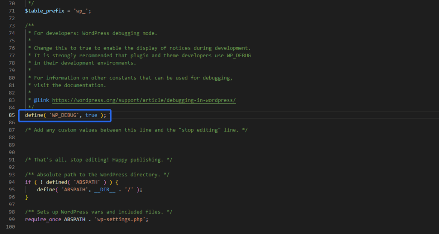Click the 'defined' function call on line 94
The image size is (439, 234).
57,182
